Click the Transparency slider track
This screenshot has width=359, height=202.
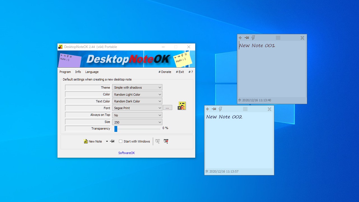coord(137,129)
